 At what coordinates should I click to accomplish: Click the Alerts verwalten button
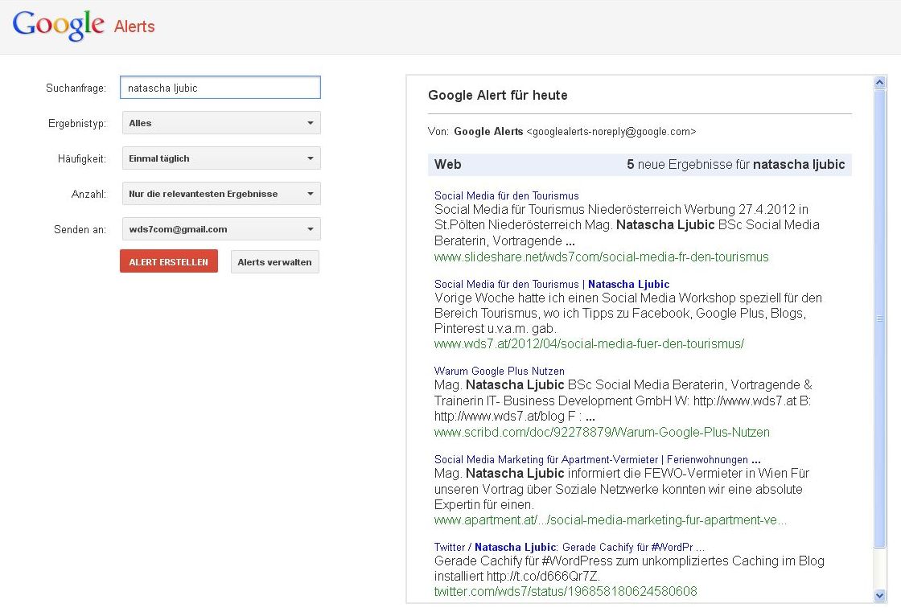274,262
